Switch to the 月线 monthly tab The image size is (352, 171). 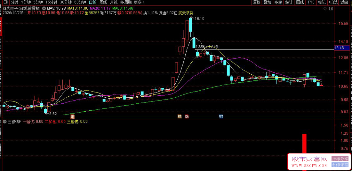tap(114, 2)
